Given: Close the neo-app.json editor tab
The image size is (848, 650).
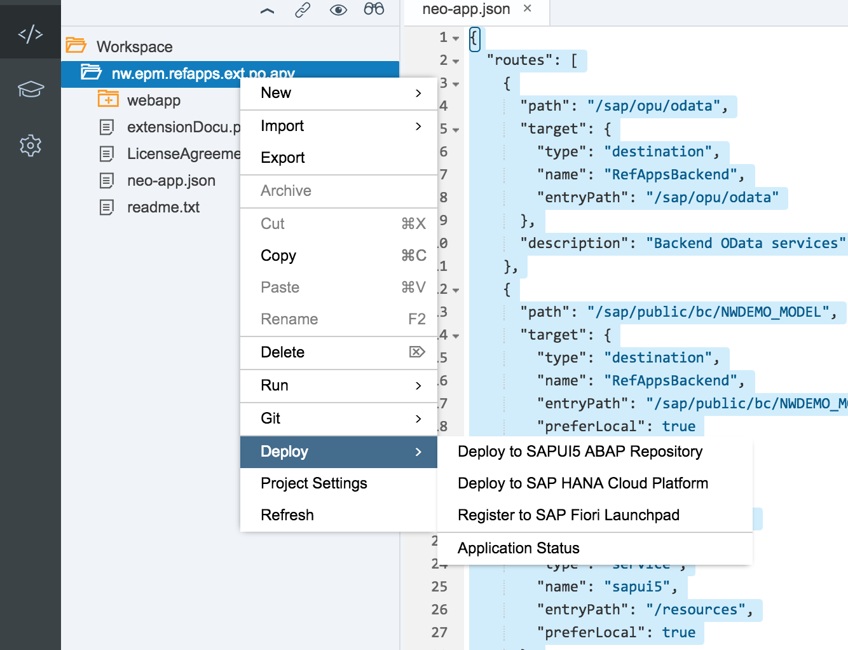Looking at the screenshot, I should [527, 8].
